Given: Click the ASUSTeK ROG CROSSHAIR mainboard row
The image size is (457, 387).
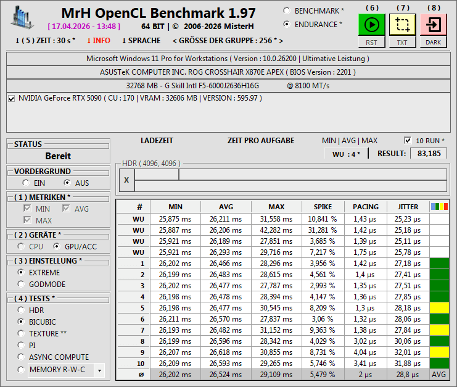Looking at the screenshot, I should (x=228, y=72).
